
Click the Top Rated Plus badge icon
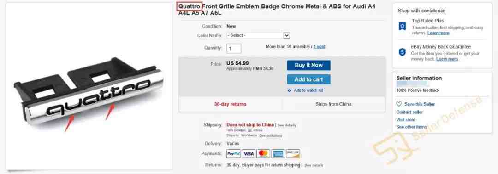tap(402, 26)
